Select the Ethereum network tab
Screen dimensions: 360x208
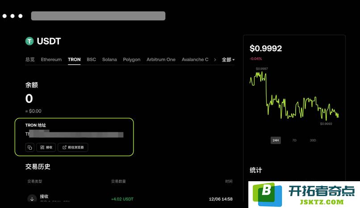(51, 59)
